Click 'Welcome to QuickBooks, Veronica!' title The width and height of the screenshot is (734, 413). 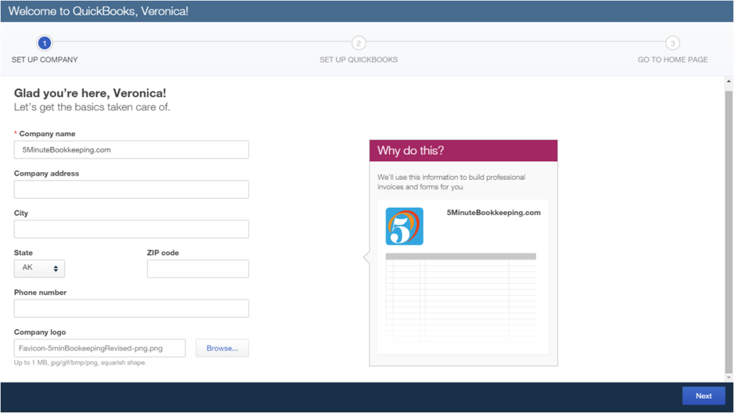point(98,11)
